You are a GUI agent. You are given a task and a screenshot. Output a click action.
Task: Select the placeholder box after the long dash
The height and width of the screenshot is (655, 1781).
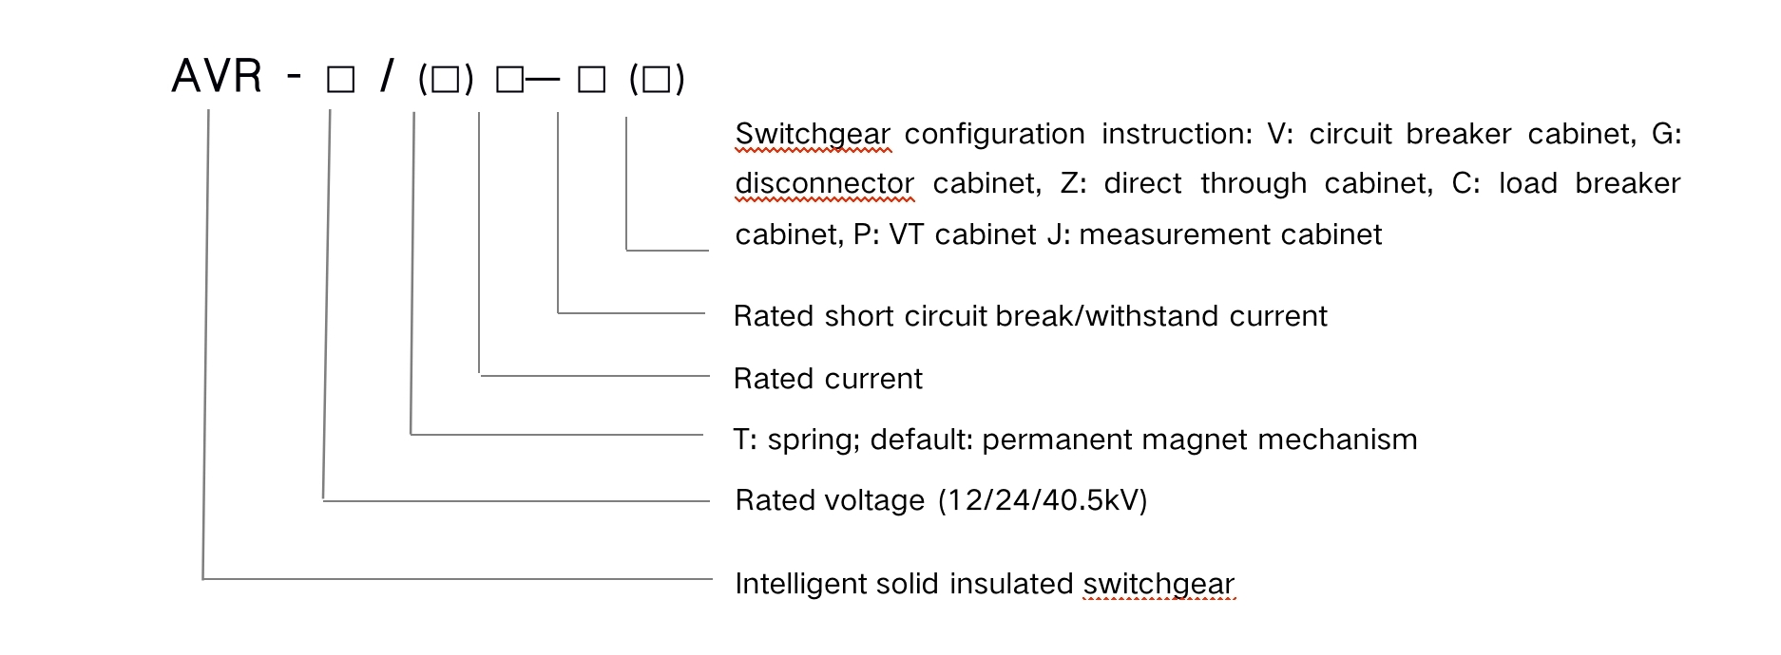[x=591, y=81]
